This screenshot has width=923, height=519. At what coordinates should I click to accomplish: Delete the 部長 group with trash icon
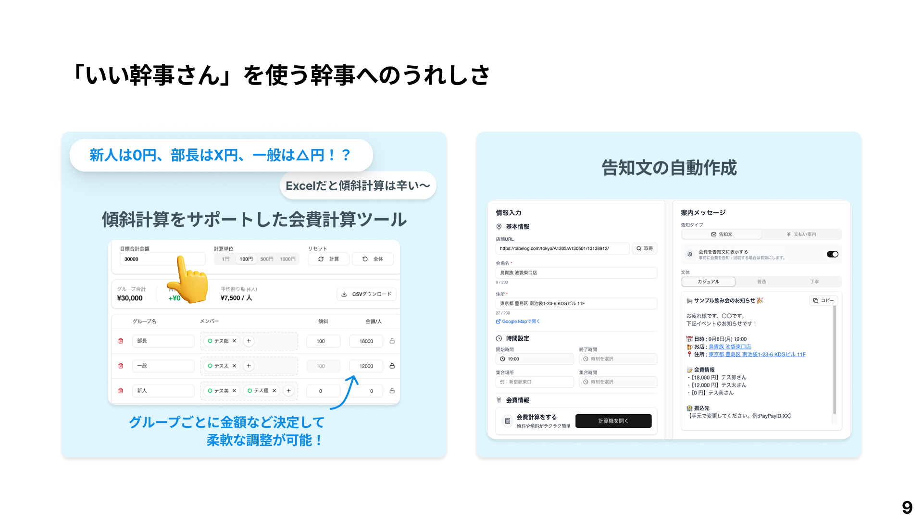coord(121,341)
